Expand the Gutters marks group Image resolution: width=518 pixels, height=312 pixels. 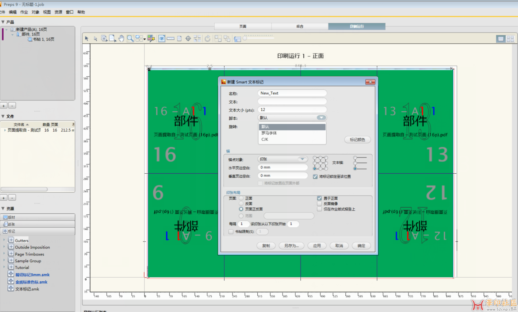(4, 240)
